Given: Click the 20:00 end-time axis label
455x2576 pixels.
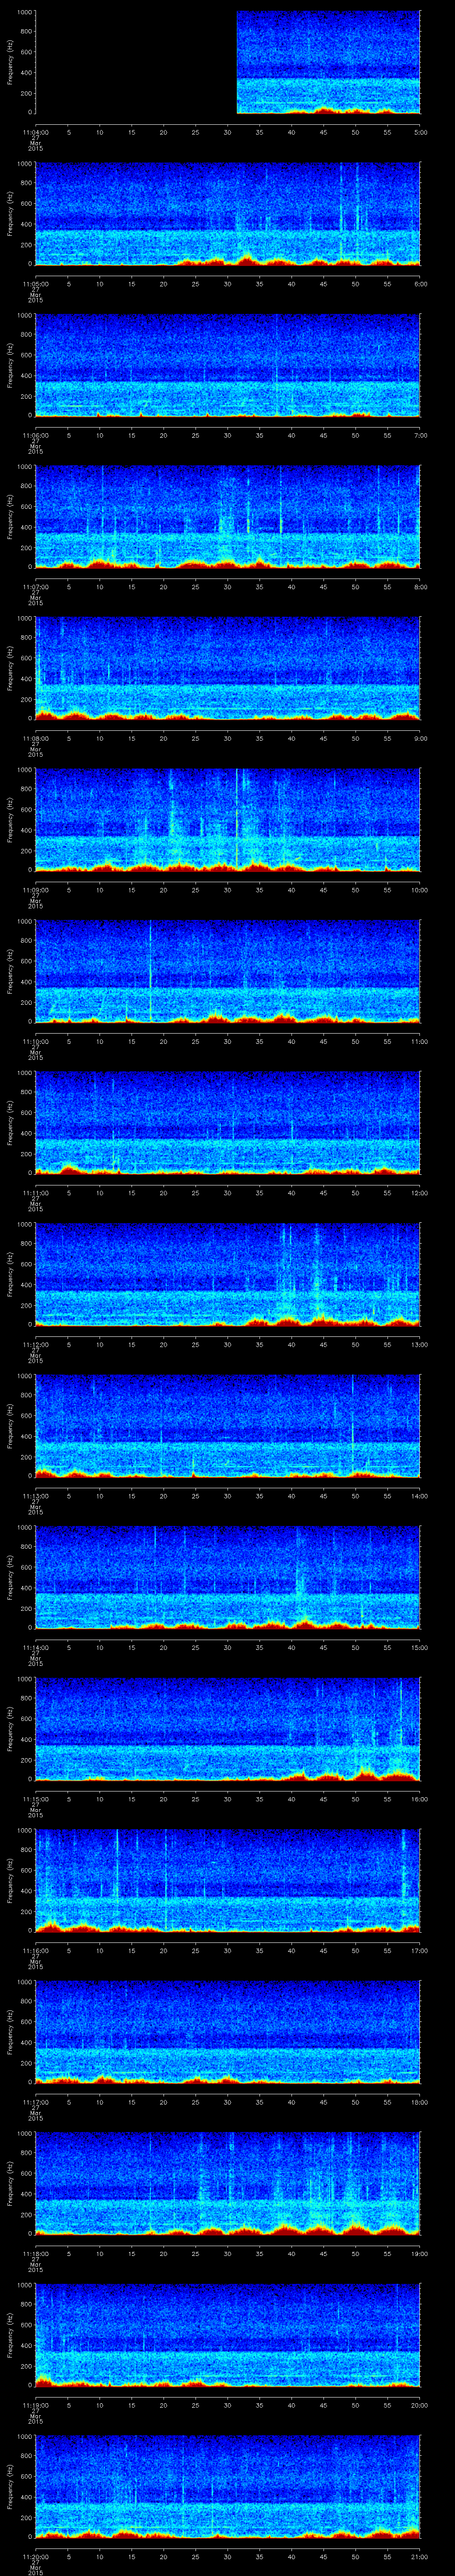Looking at the screenshot, I should point(420,2404).
